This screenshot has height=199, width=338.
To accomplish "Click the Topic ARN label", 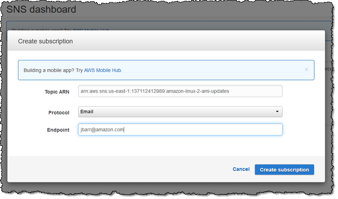I will 57,92.
